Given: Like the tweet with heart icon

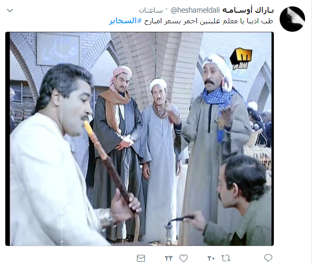Looking at the screenshot, I should point(184,258).
